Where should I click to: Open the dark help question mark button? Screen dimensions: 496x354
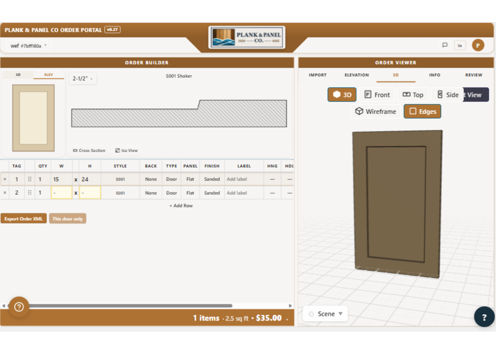click(x=484, y=317)
